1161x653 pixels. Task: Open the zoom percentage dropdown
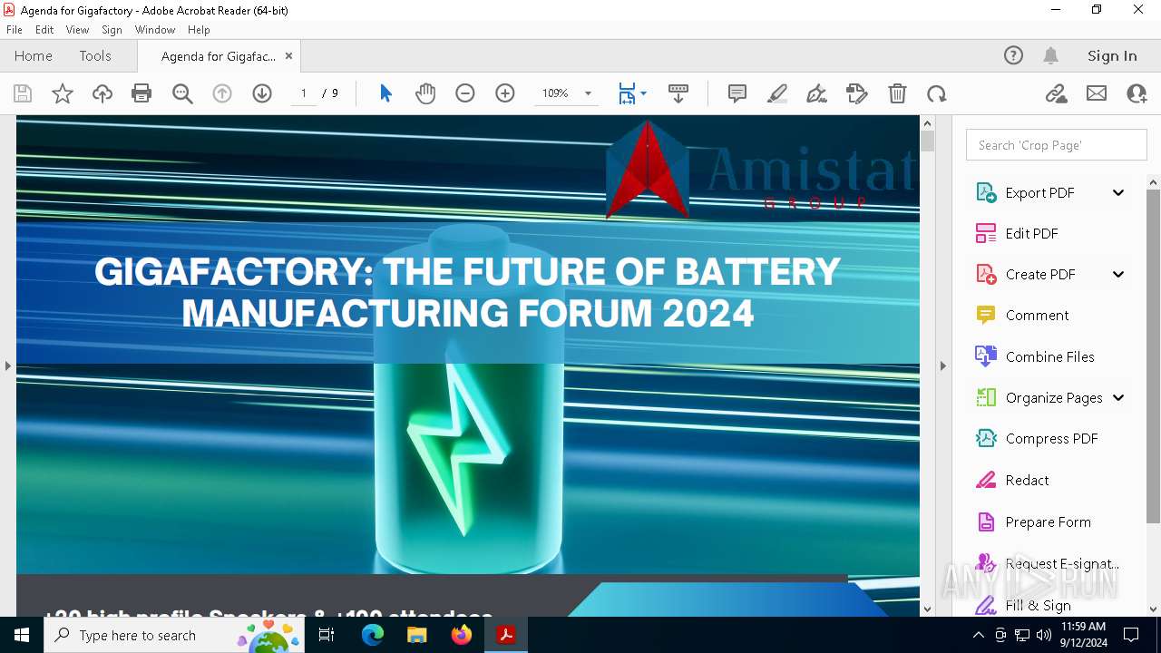tap(588, 93)
